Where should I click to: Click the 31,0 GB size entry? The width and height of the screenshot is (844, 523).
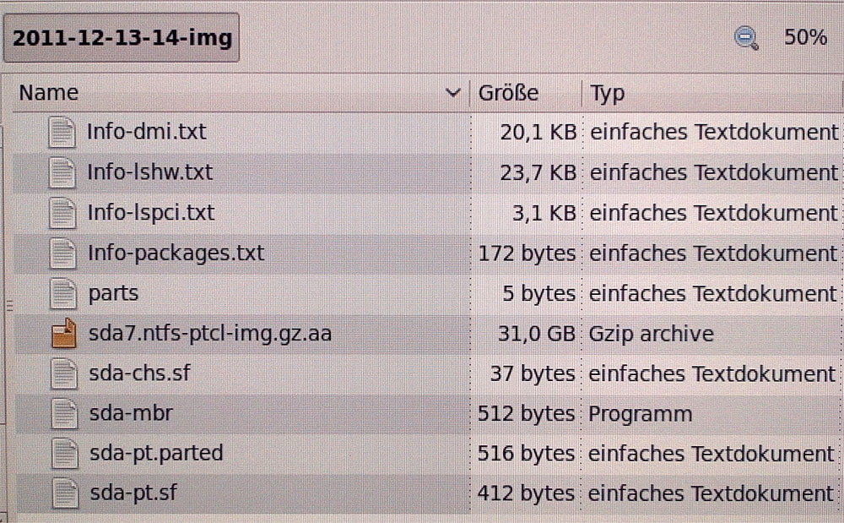click(536, 334)
